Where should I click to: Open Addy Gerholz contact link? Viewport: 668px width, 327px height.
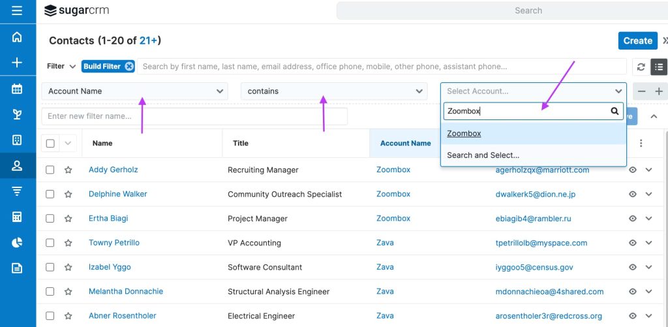[114, 170]
